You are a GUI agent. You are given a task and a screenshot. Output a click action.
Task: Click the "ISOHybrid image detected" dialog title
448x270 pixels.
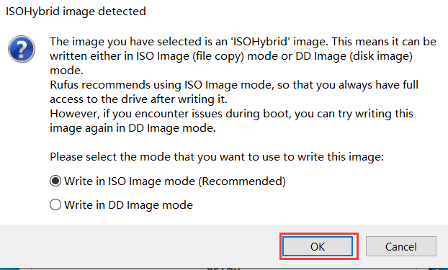(x=76, y=12)
